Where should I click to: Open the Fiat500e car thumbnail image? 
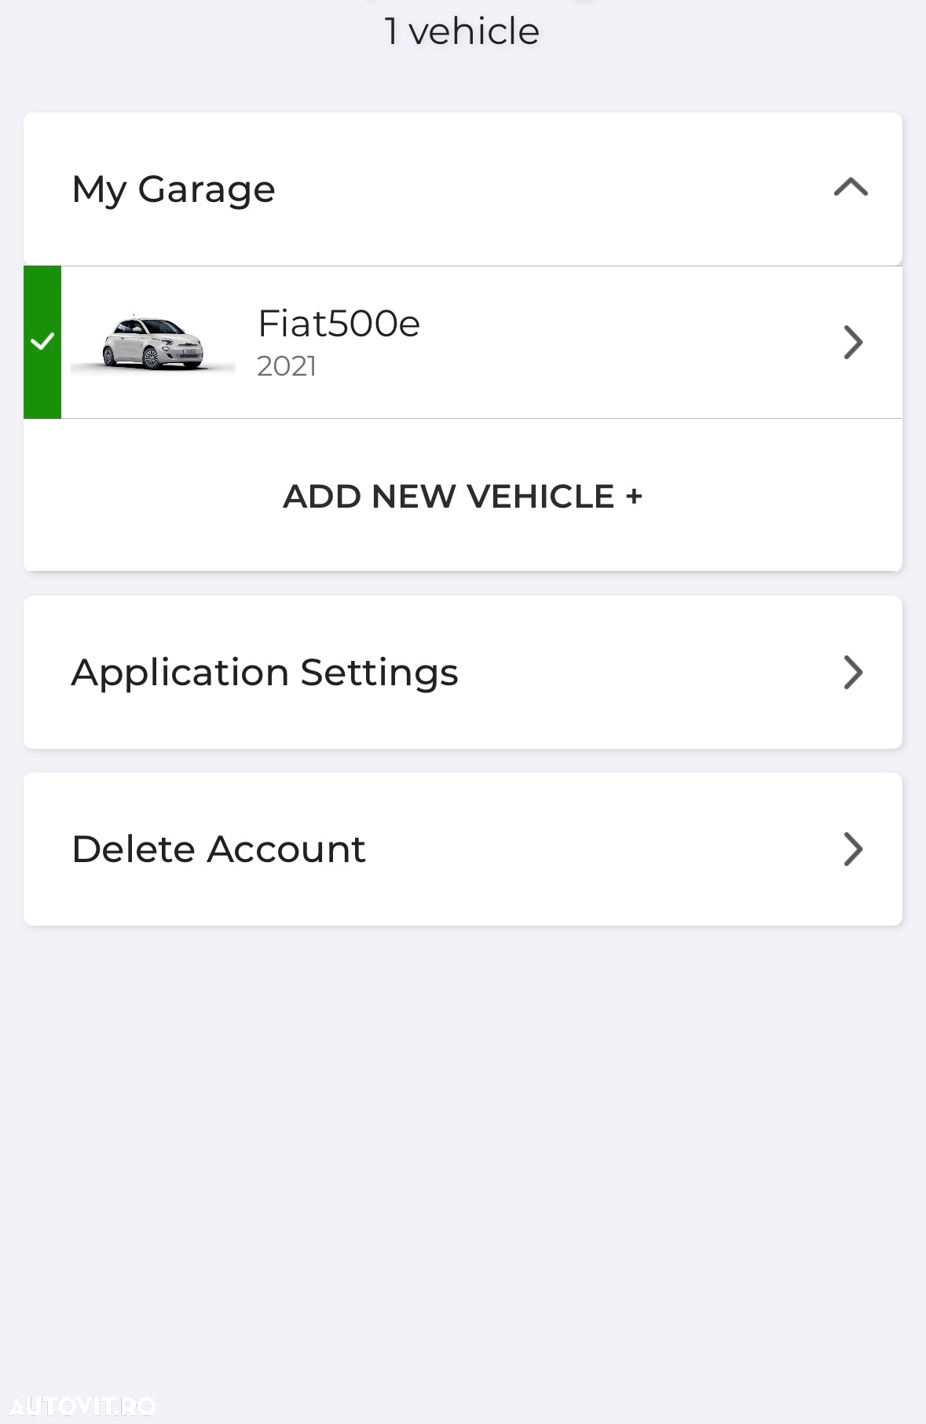point(153,343)
